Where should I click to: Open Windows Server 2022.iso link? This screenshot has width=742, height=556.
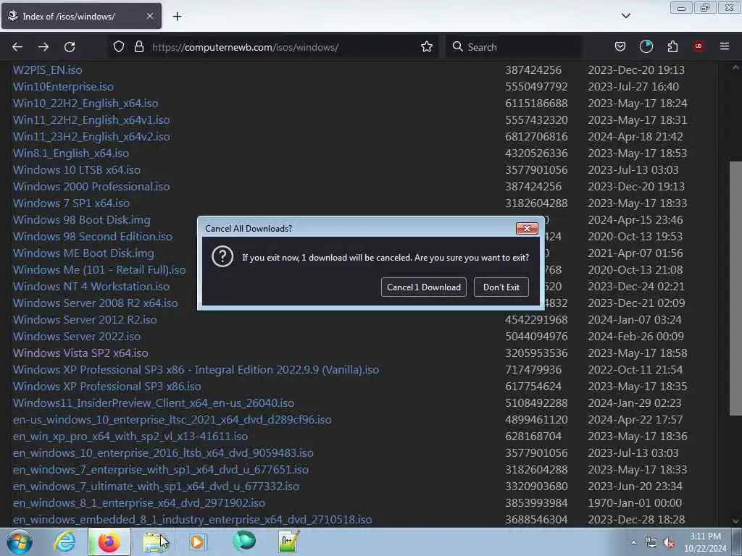(x=77, y=336)
